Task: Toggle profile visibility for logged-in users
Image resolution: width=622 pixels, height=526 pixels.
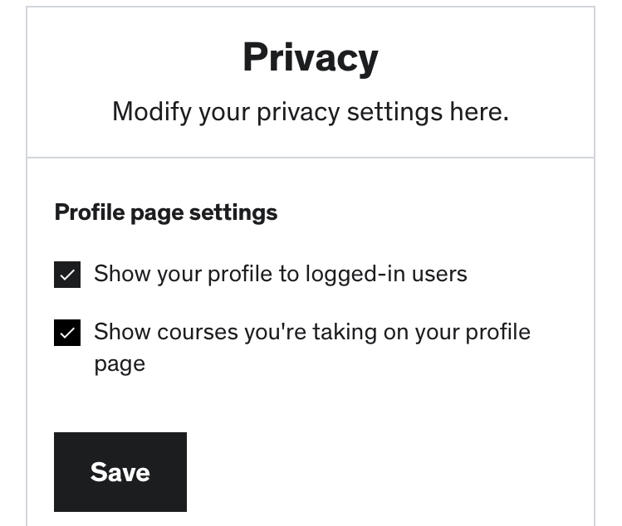Action: click(67, 274)
